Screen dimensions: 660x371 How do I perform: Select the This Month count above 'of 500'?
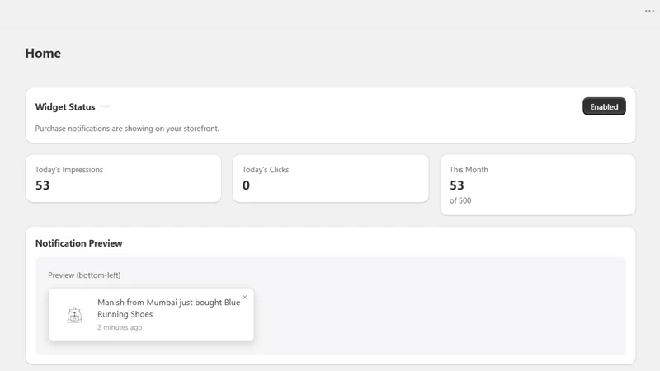(x=457, y=185)
